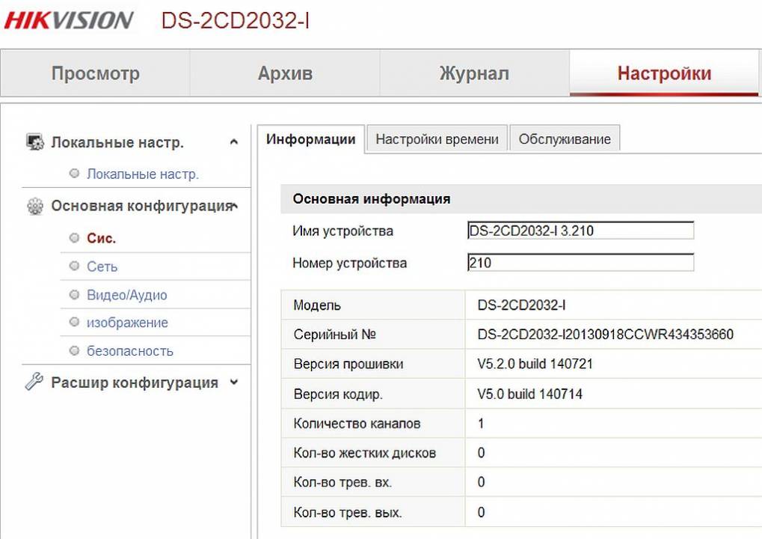The image size is (762, 539).
Task: Click the Кол-во трев. вх. row label
Action: [x=342, y=483]
